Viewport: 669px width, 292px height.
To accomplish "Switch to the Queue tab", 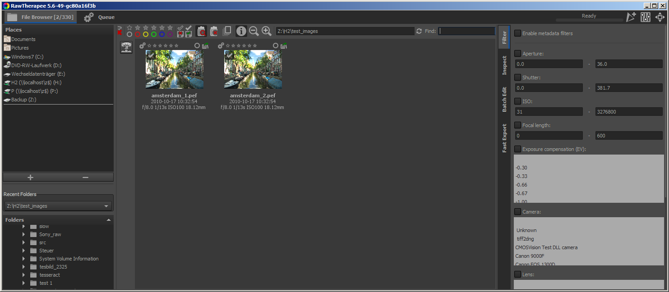I will point(100,17).
